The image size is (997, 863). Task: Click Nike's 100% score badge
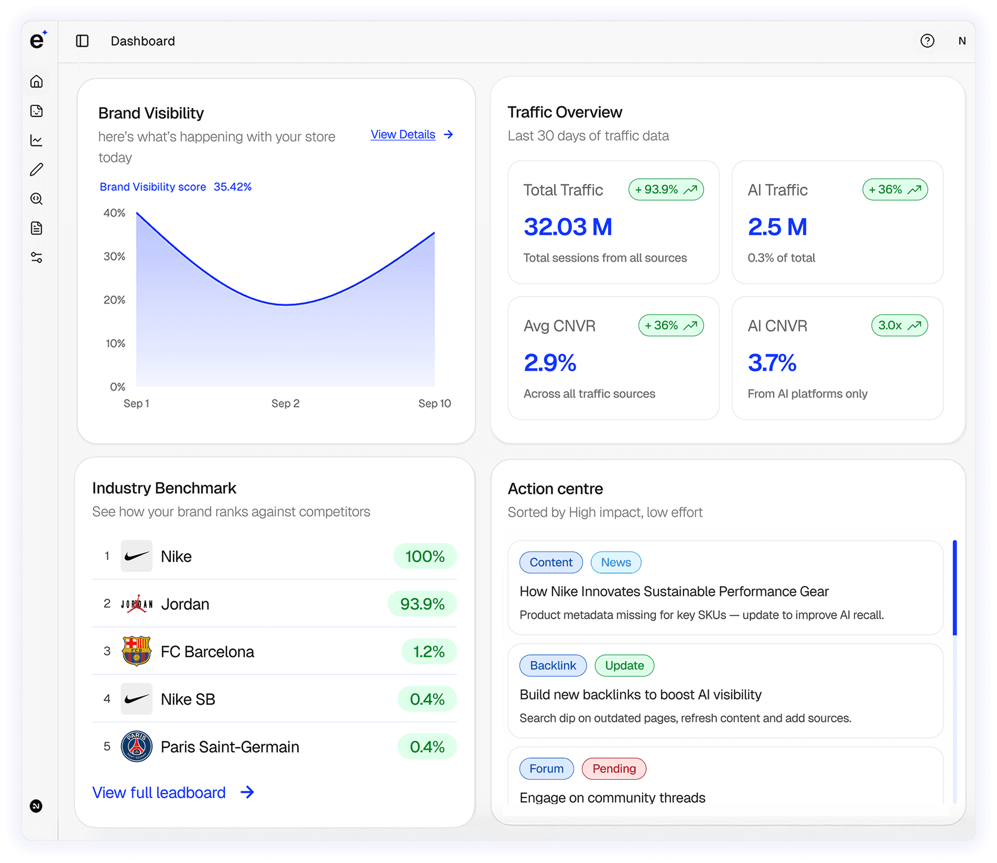425,556
